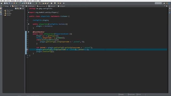Minimize the Package Explorer panel

[x=21, y=6]
